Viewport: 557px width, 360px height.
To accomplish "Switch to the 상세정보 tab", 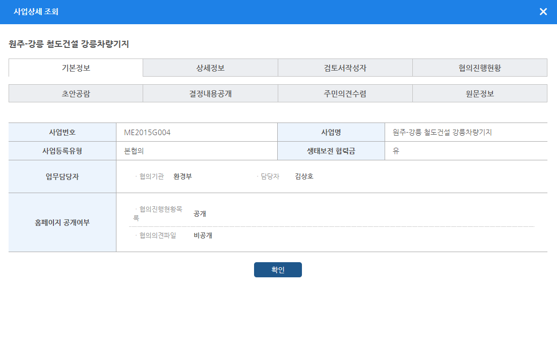I will pyautogui.click(x=210, y=68).
